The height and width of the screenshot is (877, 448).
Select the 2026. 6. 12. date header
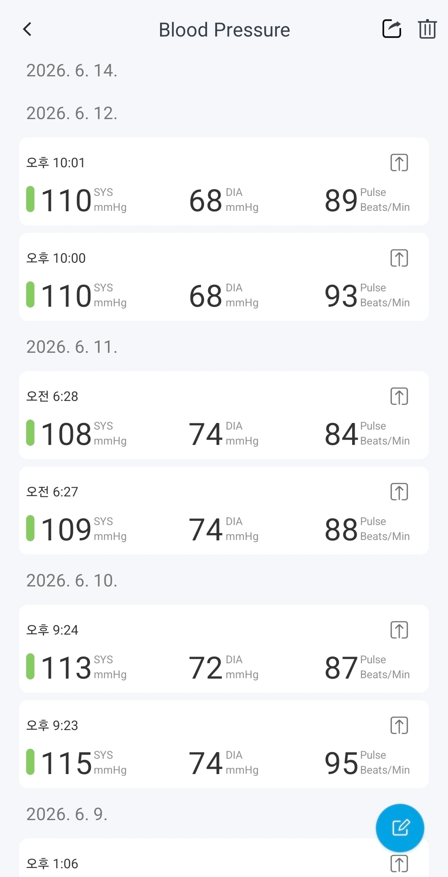point(72,113)
